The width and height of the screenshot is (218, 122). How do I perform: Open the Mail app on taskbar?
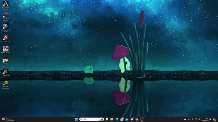pyautogui.click(x=127, y=119)
